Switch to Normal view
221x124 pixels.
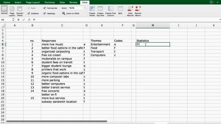point(4,10)
